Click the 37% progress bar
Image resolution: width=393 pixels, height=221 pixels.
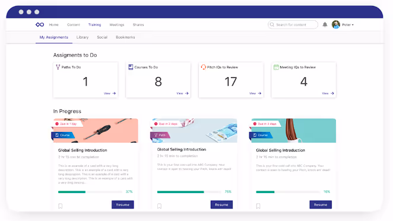click(90, 192)
